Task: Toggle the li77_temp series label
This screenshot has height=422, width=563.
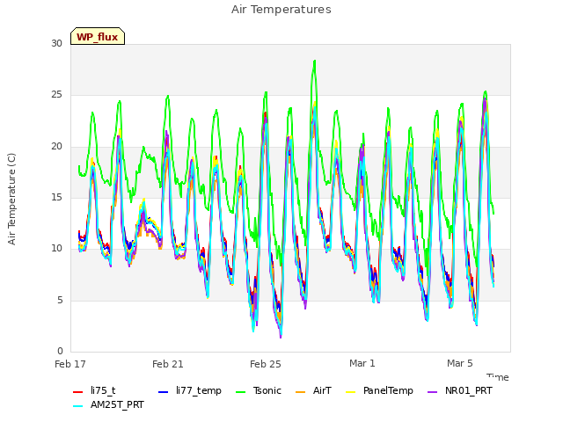Action: 199,390
